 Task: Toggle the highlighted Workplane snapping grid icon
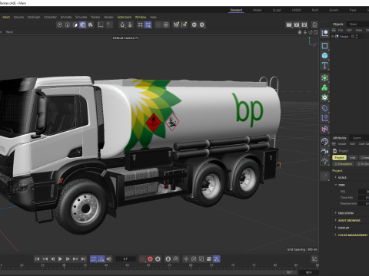coord(148,25)
